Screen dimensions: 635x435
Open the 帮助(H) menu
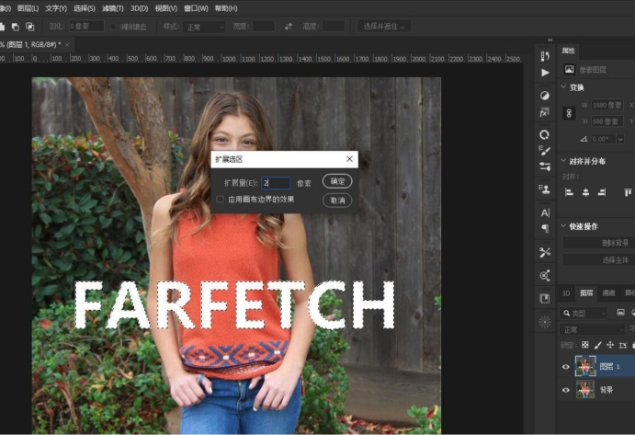(226, 8)
